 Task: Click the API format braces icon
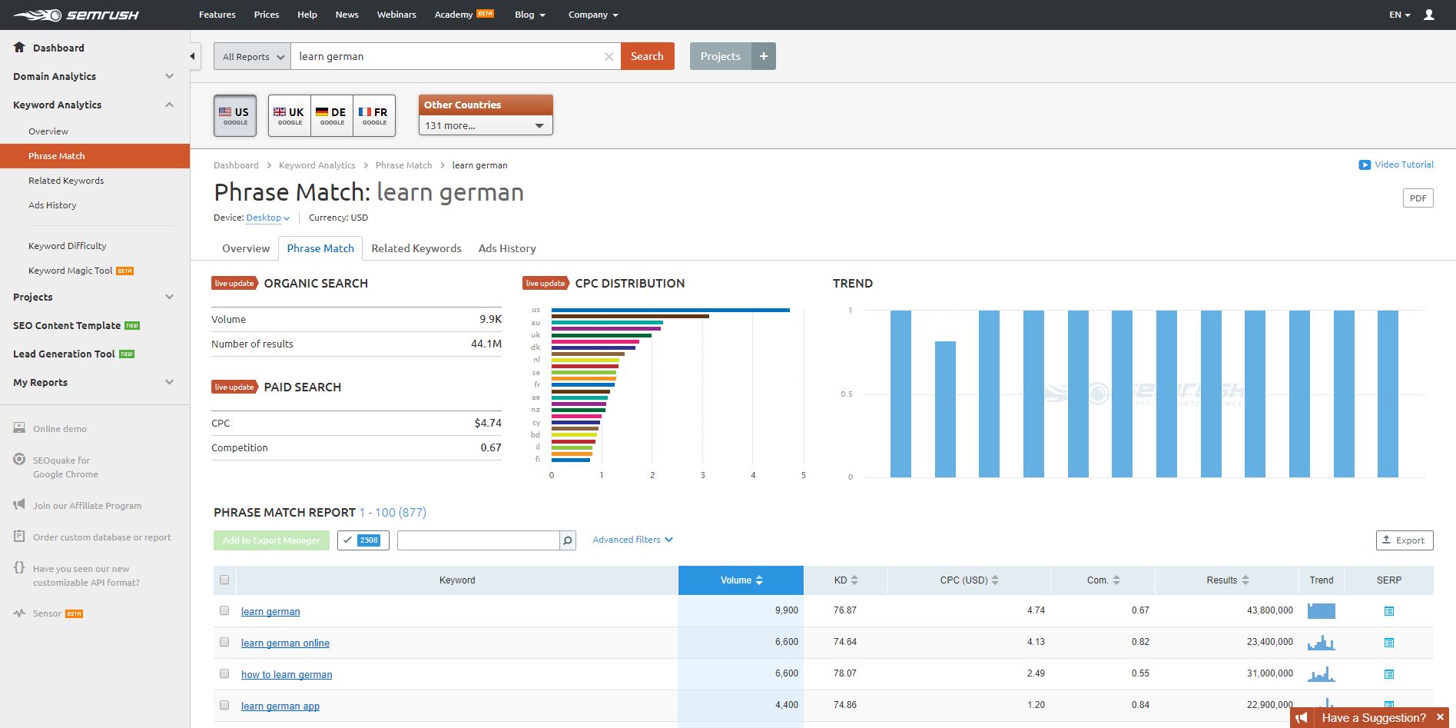[19, 568]
